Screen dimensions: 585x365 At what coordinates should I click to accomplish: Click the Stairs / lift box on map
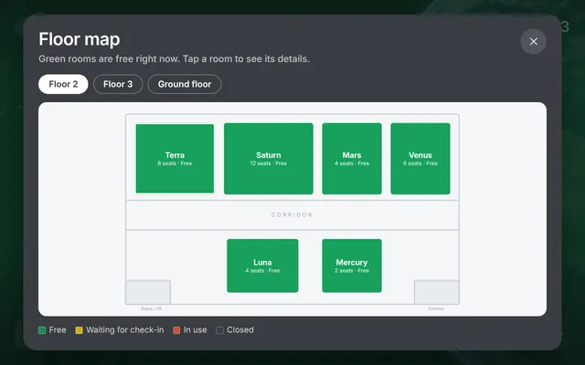pyautogui.click(x=148, y=292)
